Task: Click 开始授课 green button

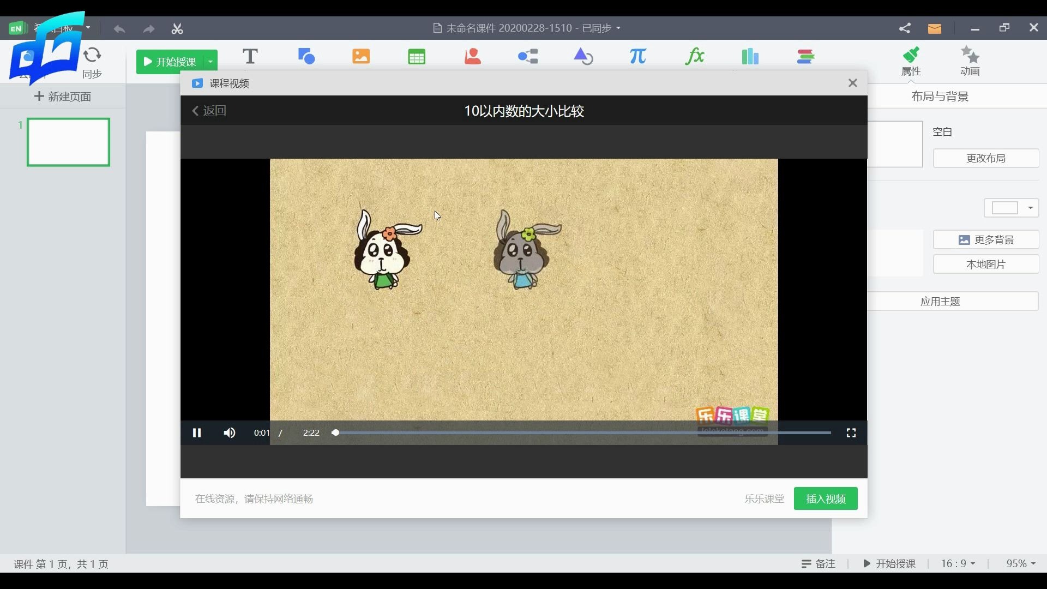Action: tap(170, 62)
